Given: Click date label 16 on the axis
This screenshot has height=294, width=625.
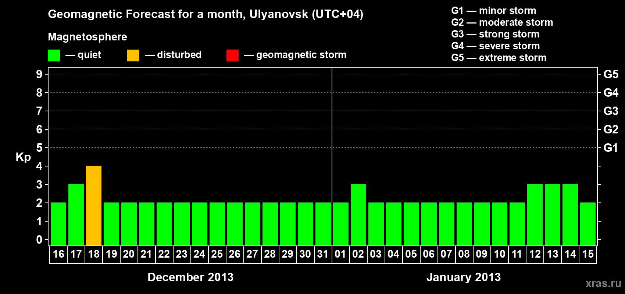Looking at the screenshot, I should 58,254.
